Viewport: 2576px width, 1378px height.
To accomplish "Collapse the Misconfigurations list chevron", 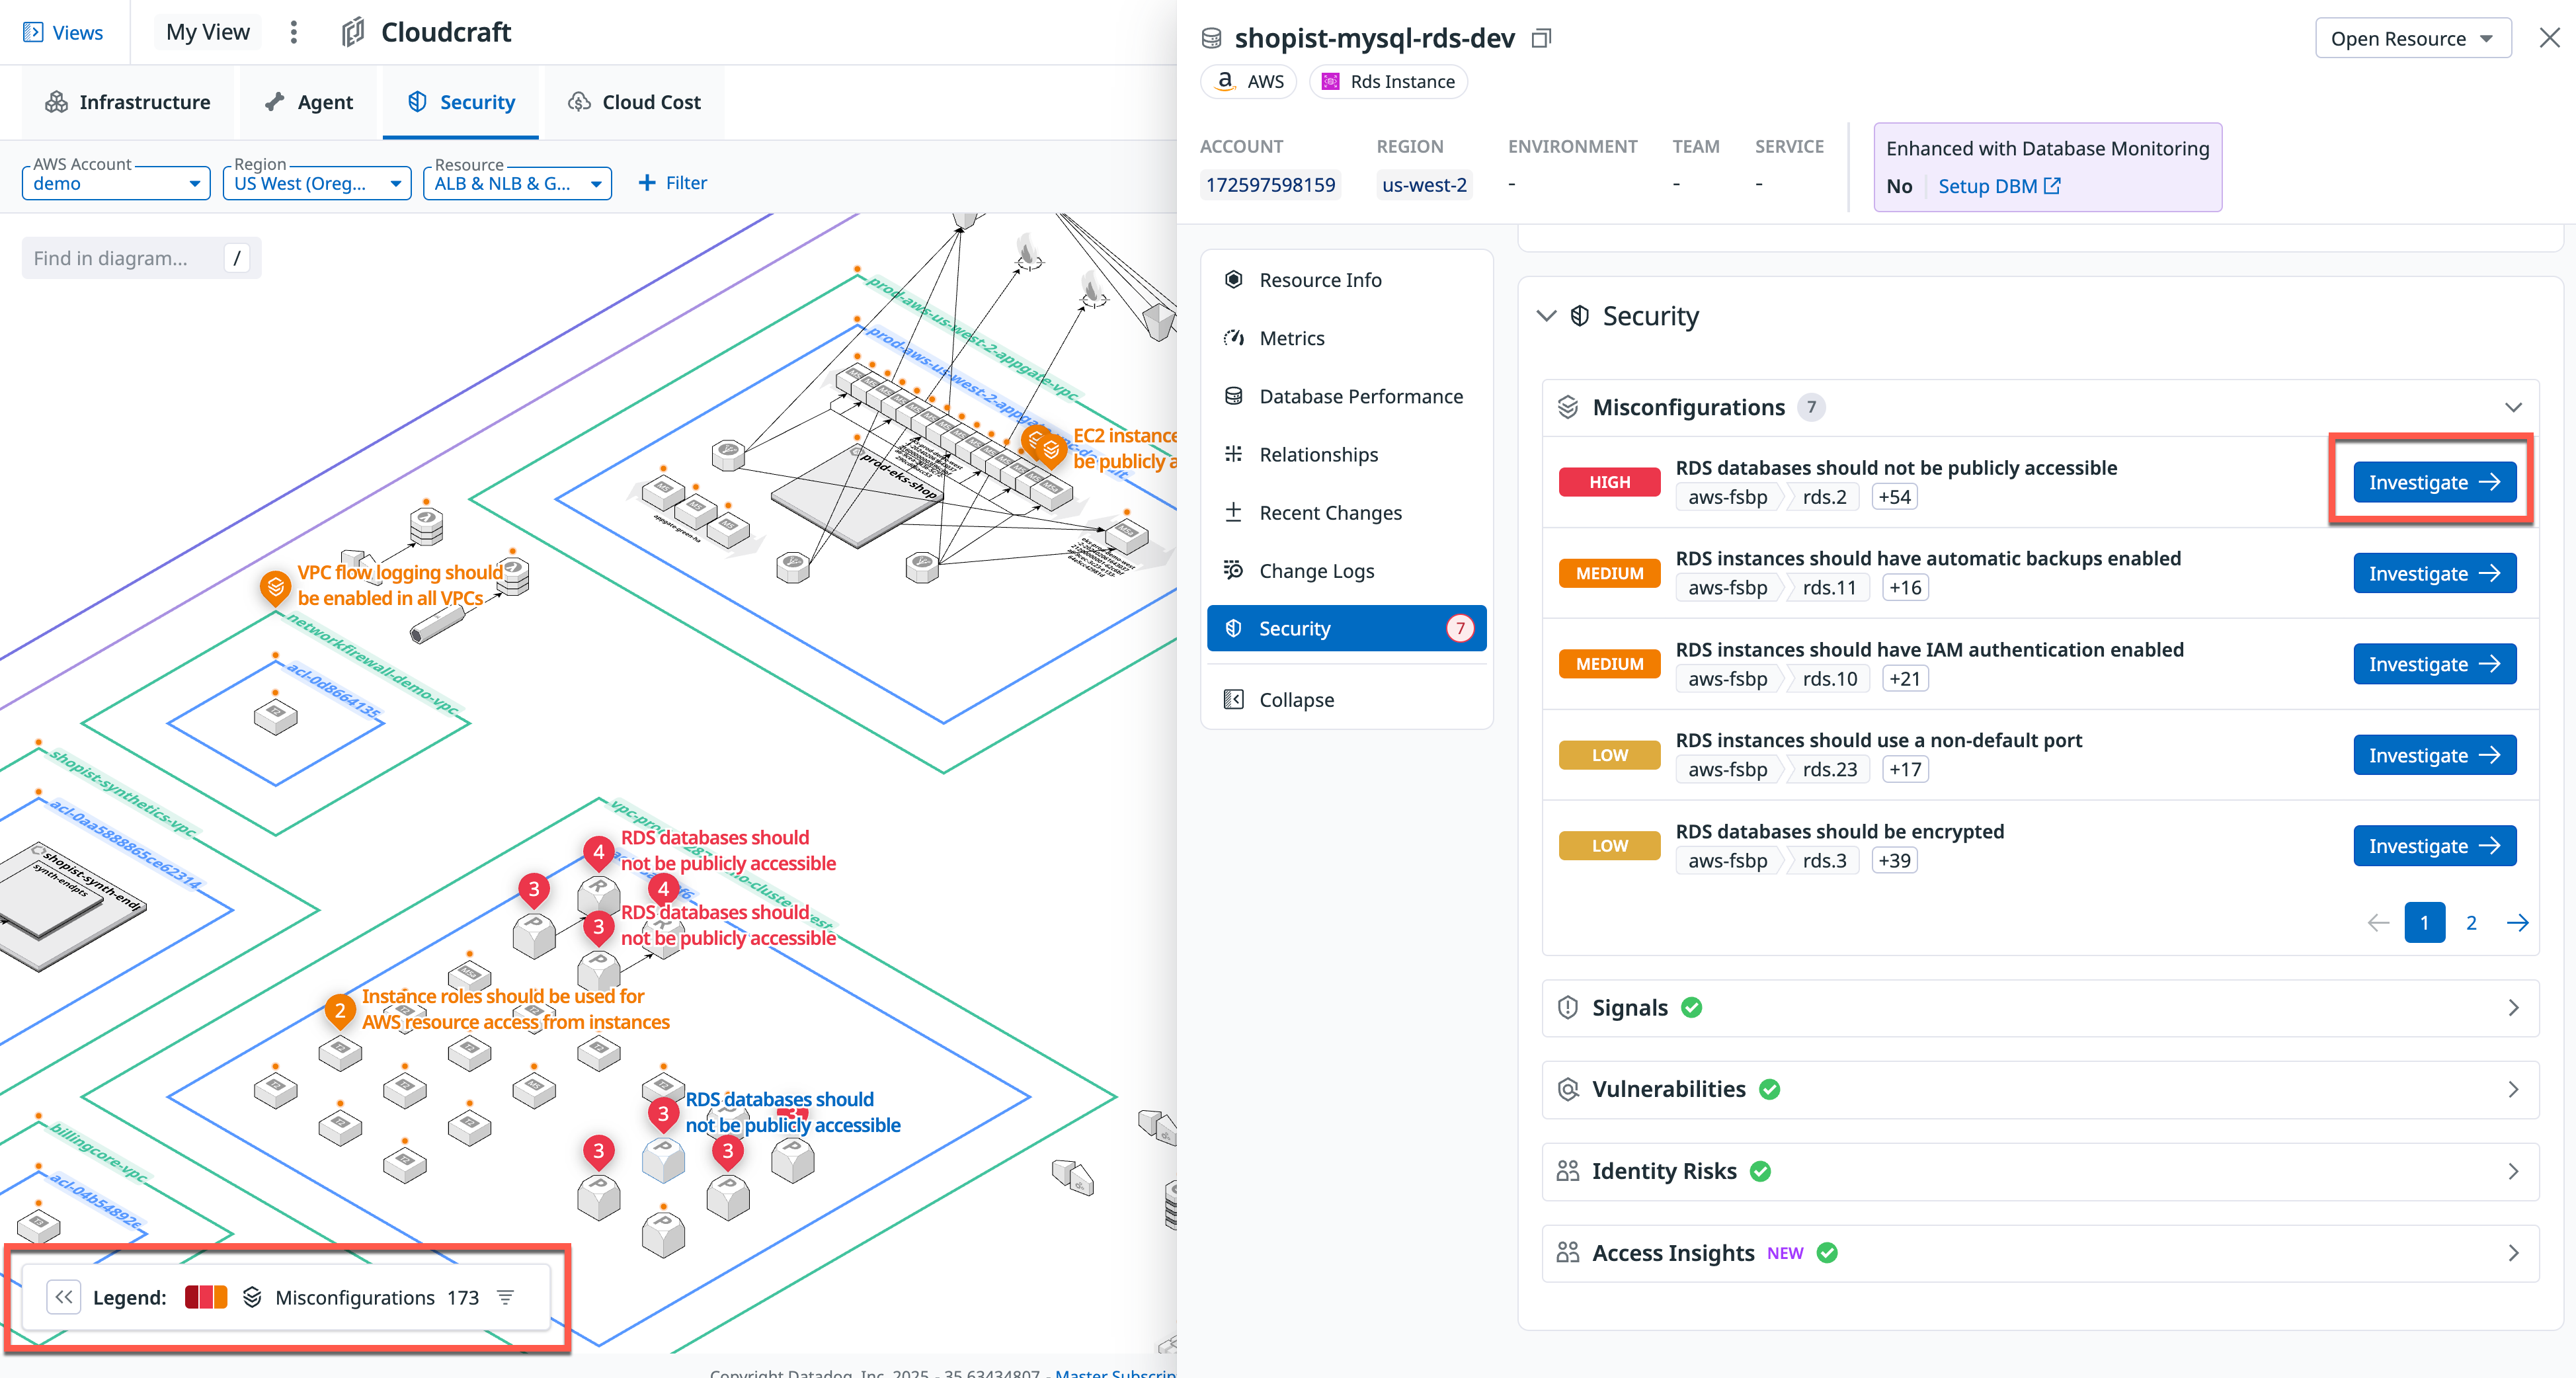I will [x=2512, y=407].
